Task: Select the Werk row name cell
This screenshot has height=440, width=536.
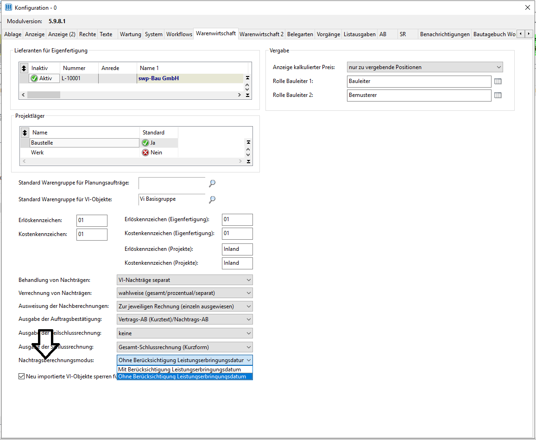Action: (x=84, y=153)
